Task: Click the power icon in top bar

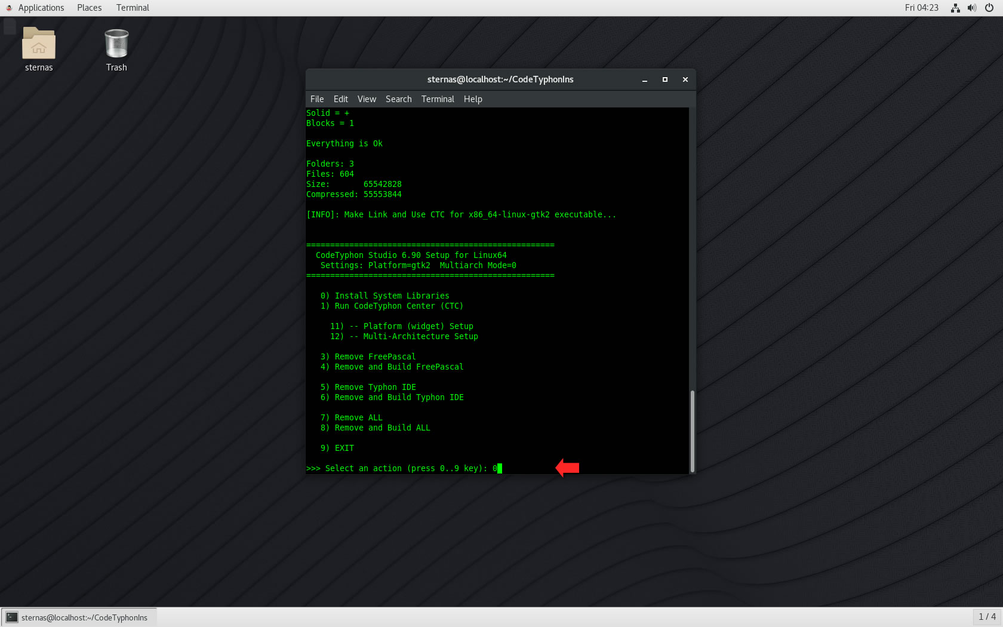Action: (989, 8)
